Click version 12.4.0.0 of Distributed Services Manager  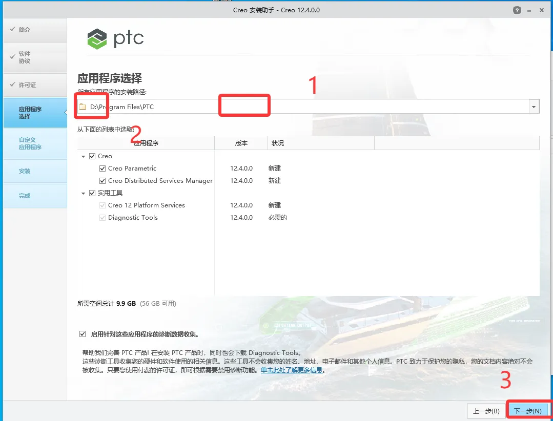coord(241,181)
